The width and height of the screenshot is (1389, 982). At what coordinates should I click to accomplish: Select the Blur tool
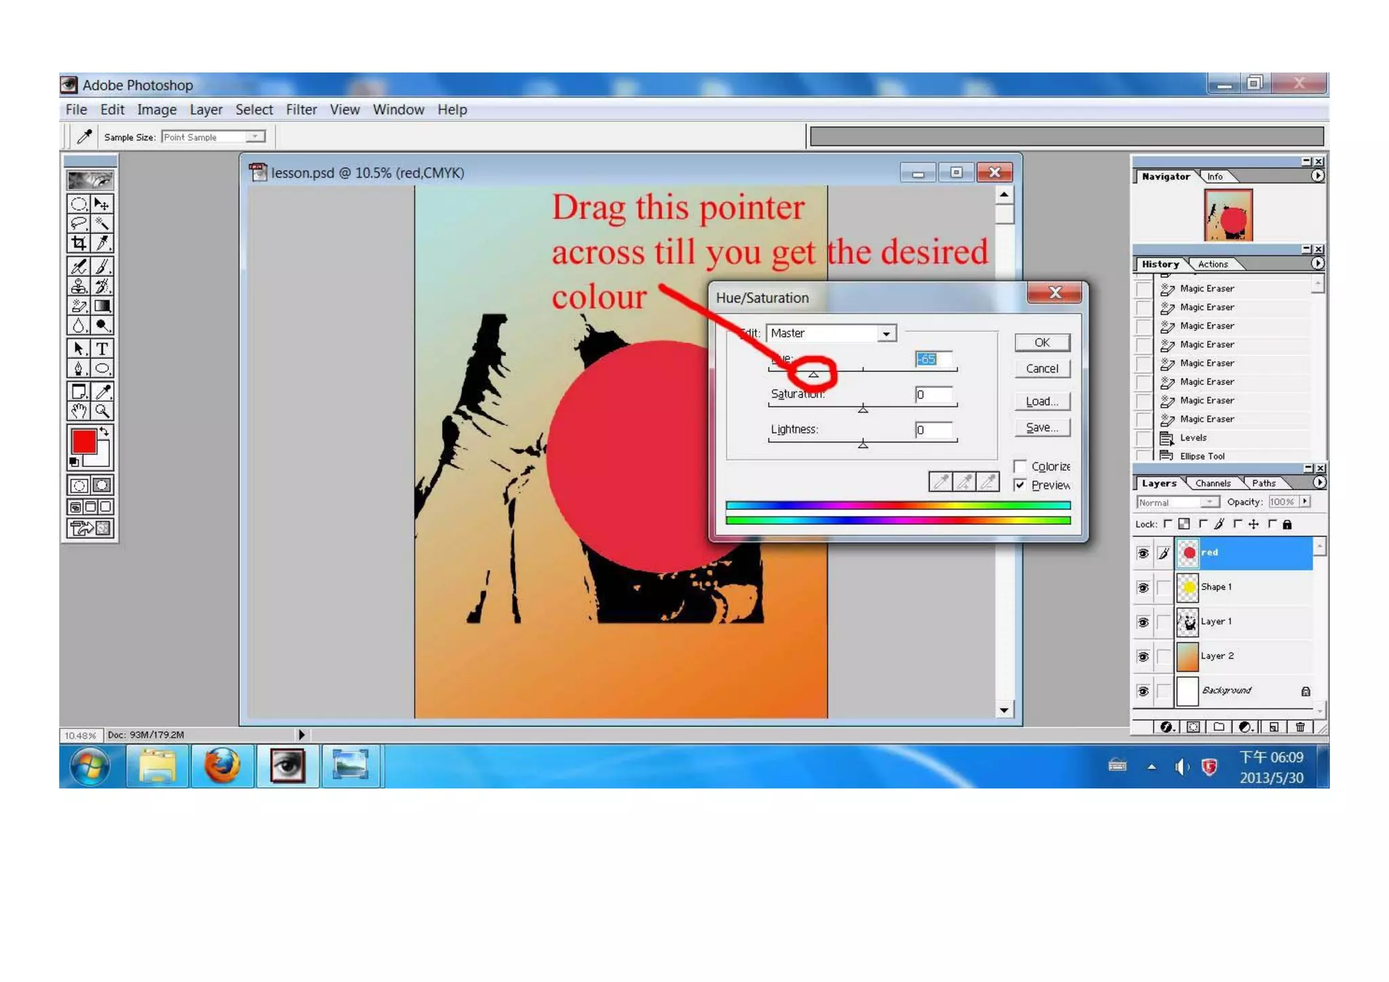pos(79,325)
